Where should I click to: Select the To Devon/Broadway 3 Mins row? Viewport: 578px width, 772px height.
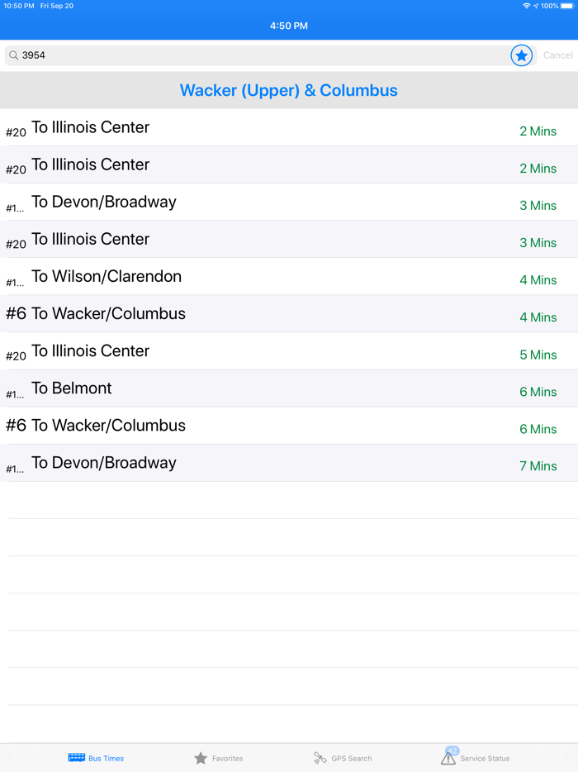coord(289,202)
